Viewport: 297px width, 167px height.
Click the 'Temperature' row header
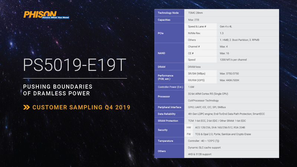click(169, 141)
